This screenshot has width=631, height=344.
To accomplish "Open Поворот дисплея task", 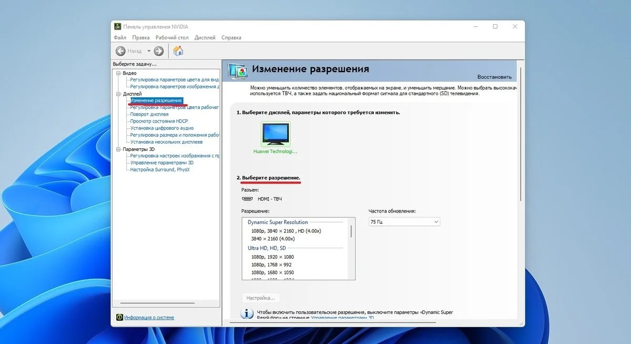I will tap(149, 114).
